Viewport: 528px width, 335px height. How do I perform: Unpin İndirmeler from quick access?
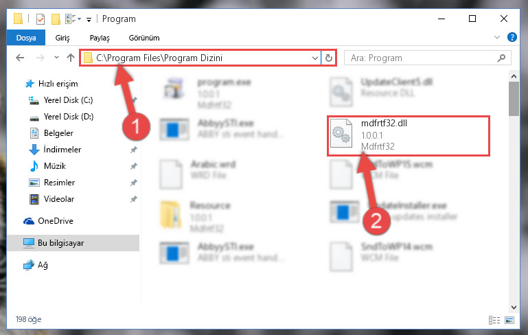pos(134,150)
